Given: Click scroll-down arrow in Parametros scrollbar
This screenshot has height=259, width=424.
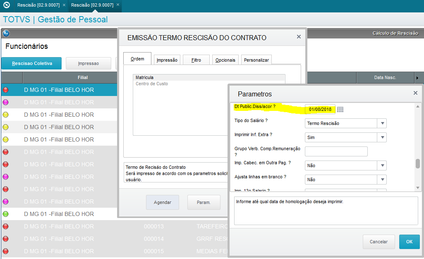Looking at the screenshot, I should tap(418, 187).
